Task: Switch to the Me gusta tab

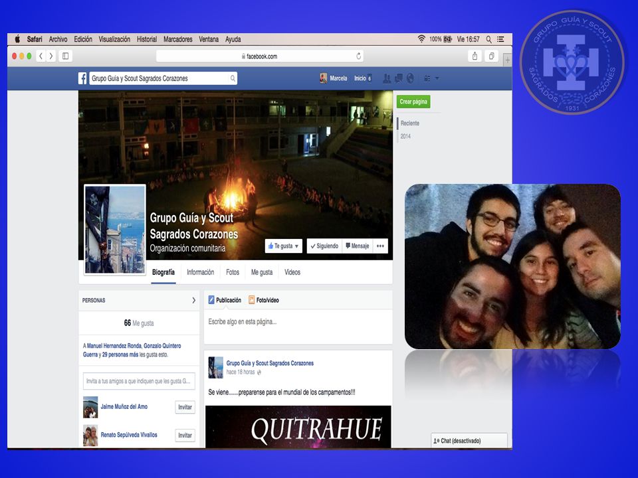Action: 262,272
